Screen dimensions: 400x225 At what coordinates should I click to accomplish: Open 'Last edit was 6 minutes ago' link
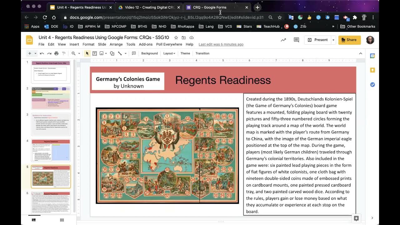pos(221,44)
